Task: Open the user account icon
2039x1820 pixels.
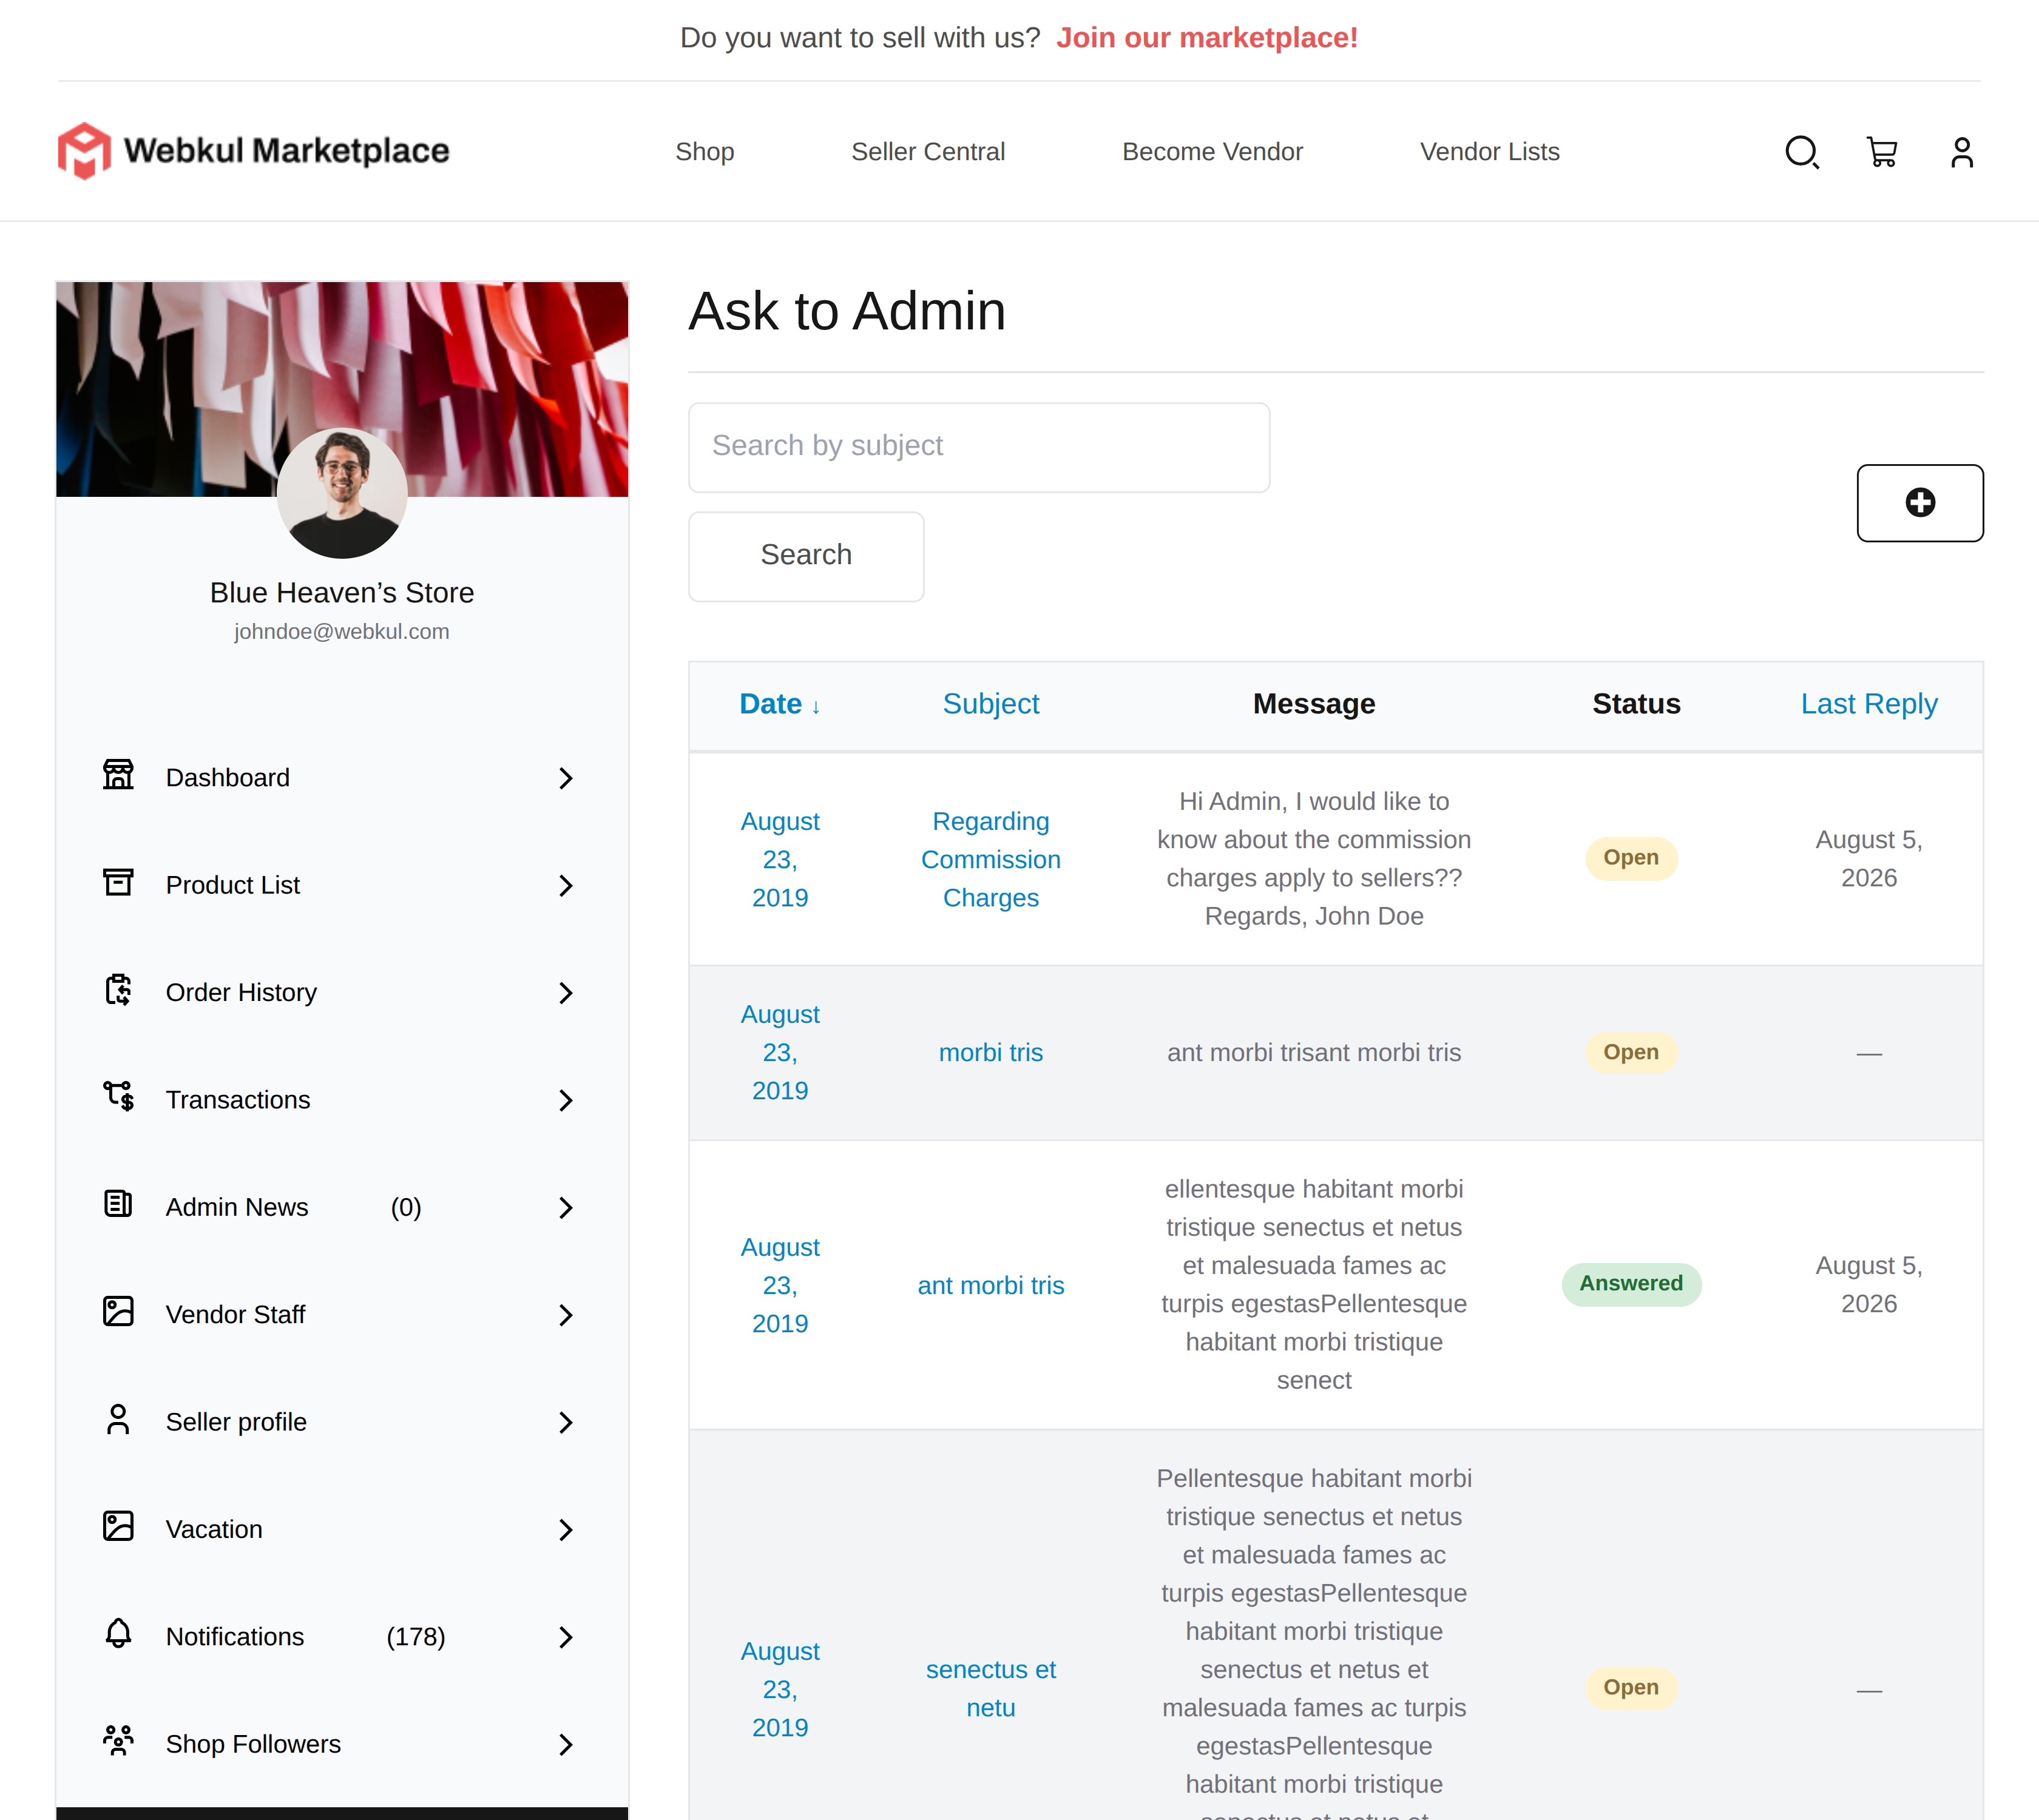Action: pos(1962,152)
